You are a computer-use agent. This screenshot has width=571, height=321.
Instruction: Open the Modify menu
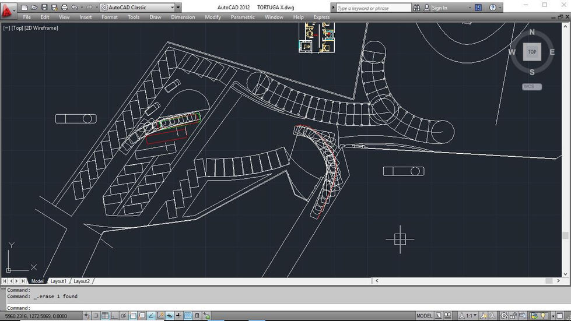(x=213, y=17)
